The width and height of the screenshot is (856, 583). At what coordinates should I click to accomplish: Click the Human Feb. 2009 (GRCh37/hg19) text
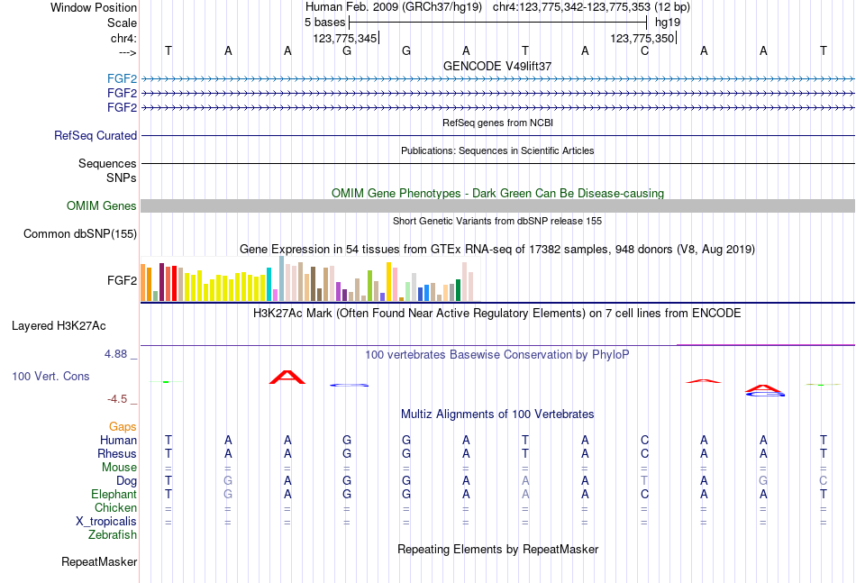point(394,7)
